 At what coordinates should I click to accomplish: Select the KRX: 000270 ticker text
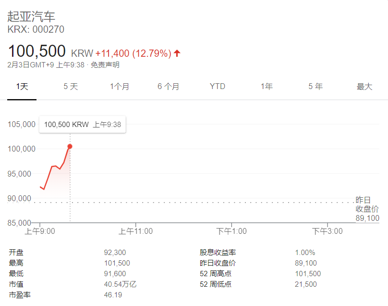coord(36,29)
